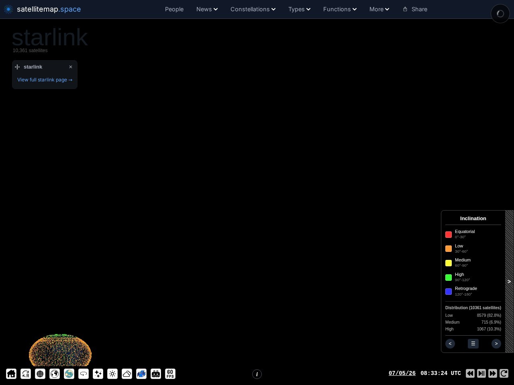Click the mini globe satellite thumbnail
514x385 pixels.
pyautogui.click(x=60, y=350)
